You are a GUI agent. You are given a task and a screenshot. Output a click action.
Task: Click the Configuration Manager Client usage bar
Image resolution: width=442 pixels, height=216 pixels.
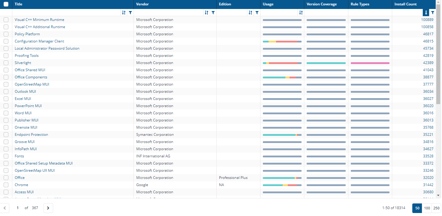[x=282, y=42]
